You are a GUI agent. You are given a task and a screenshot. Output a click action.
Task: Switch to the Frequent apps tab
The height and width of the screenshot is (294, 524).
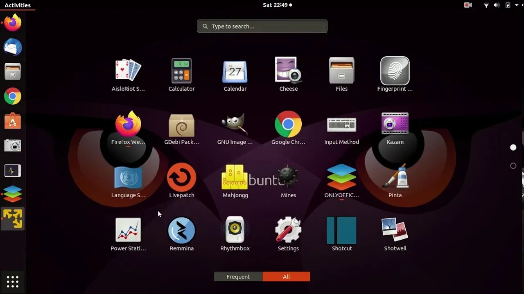click(238, 276)
